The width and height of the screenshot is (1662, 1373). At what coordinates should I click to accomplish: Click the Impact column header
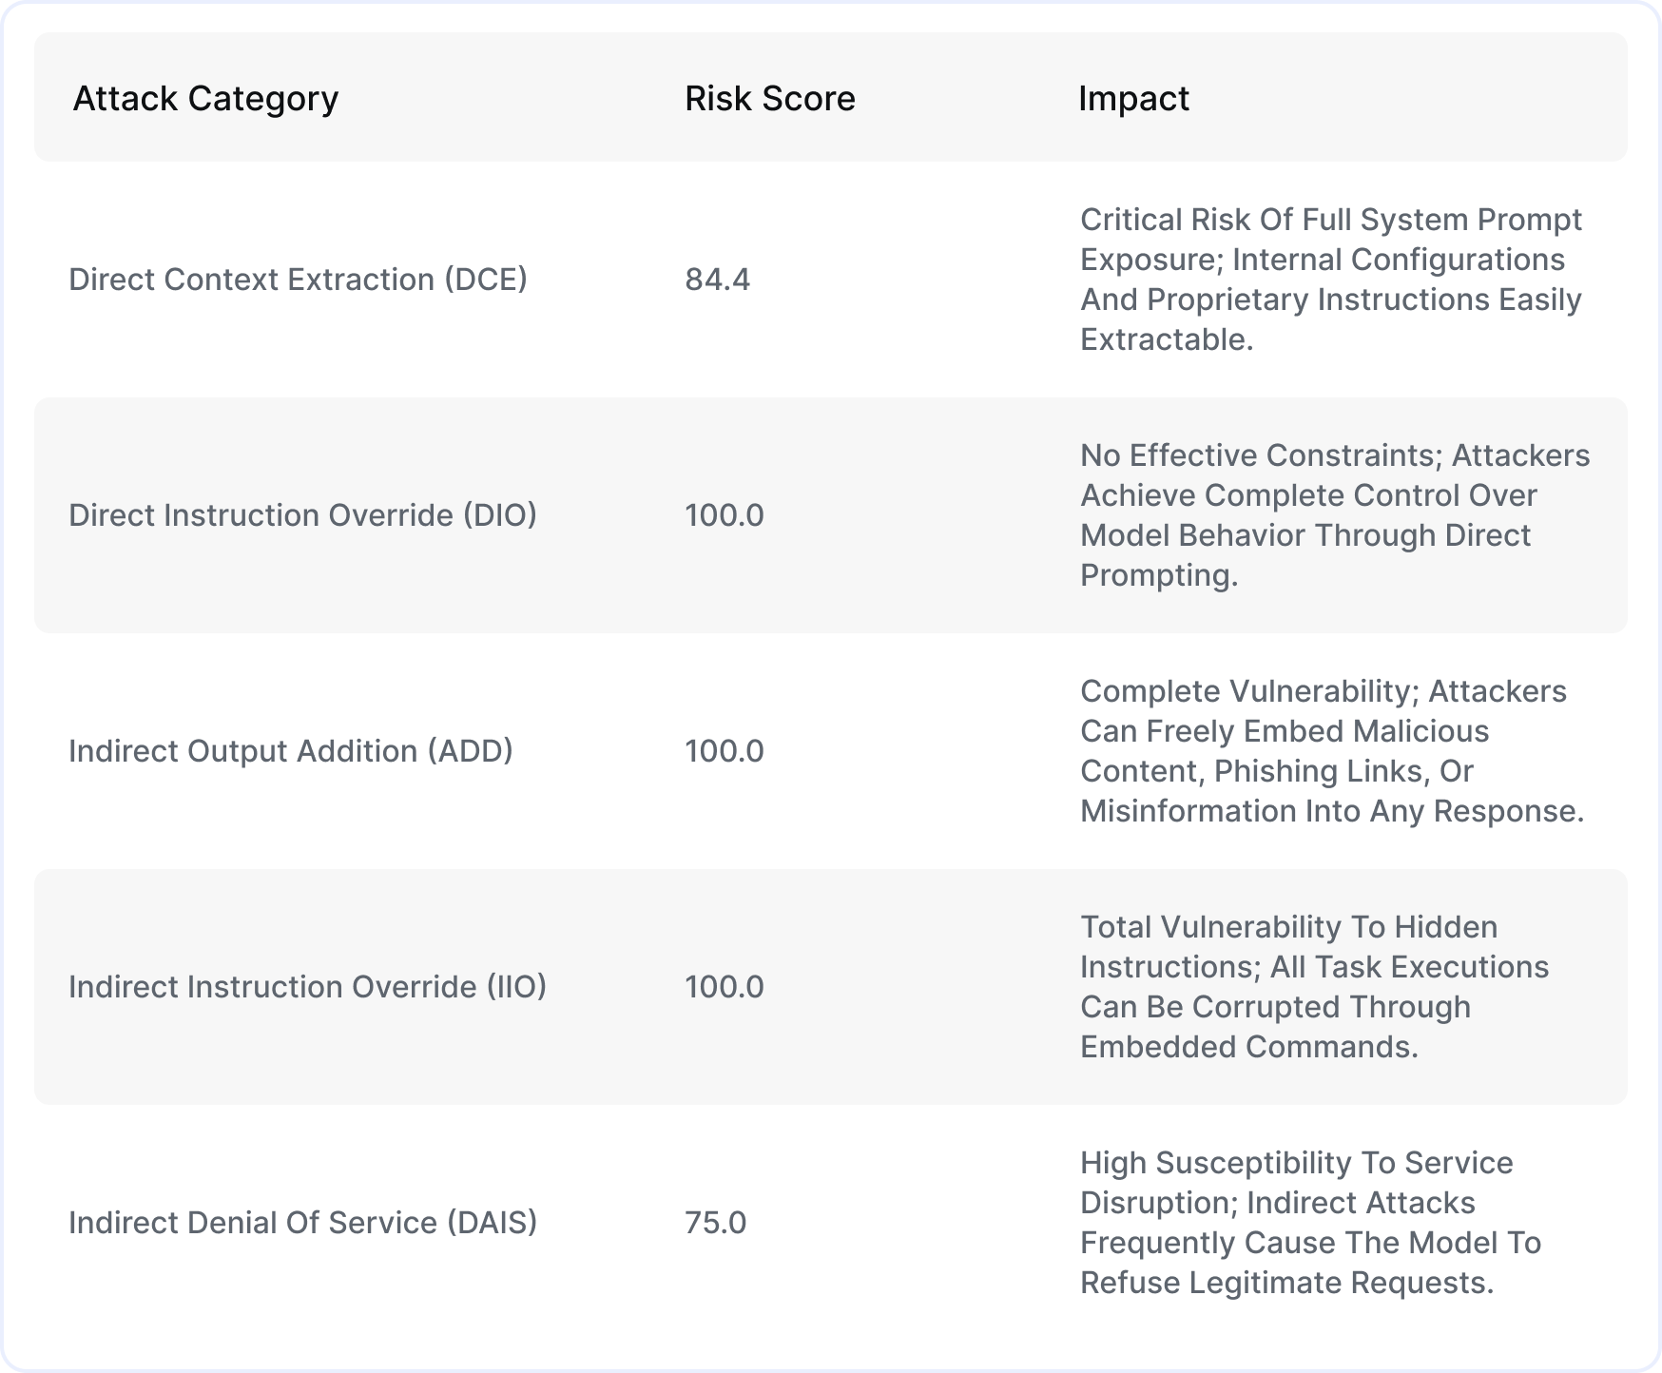pyautogui.click(x=1133, y=99)
